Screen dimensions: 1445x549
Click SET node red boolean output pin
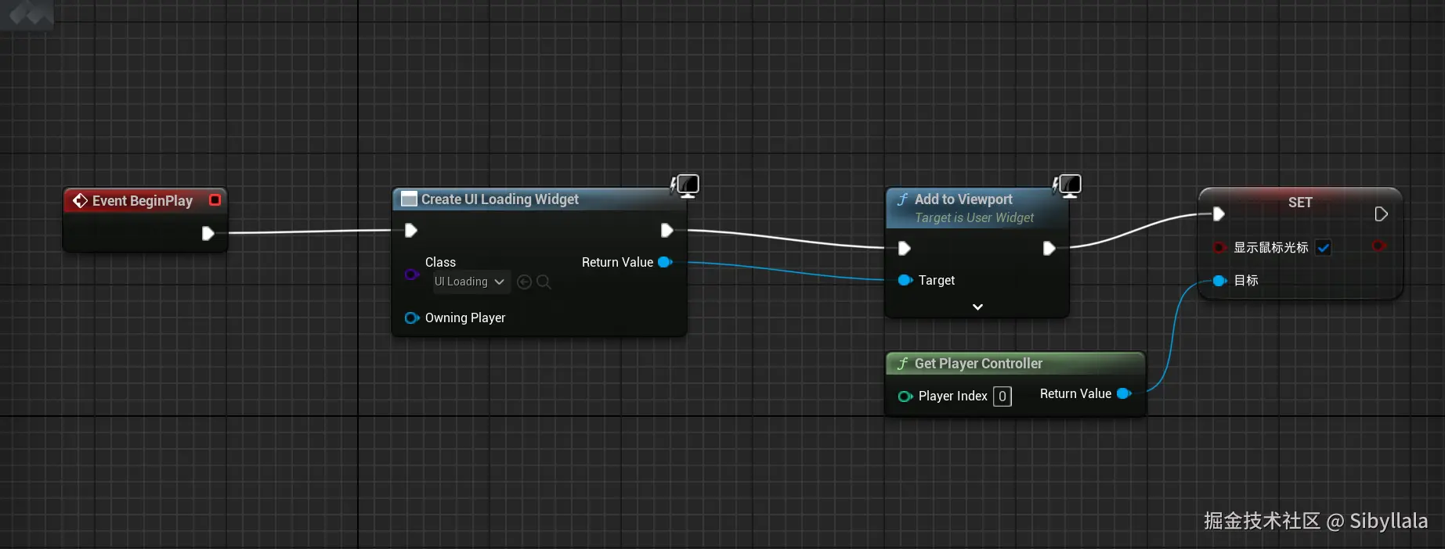point(1379,246)
